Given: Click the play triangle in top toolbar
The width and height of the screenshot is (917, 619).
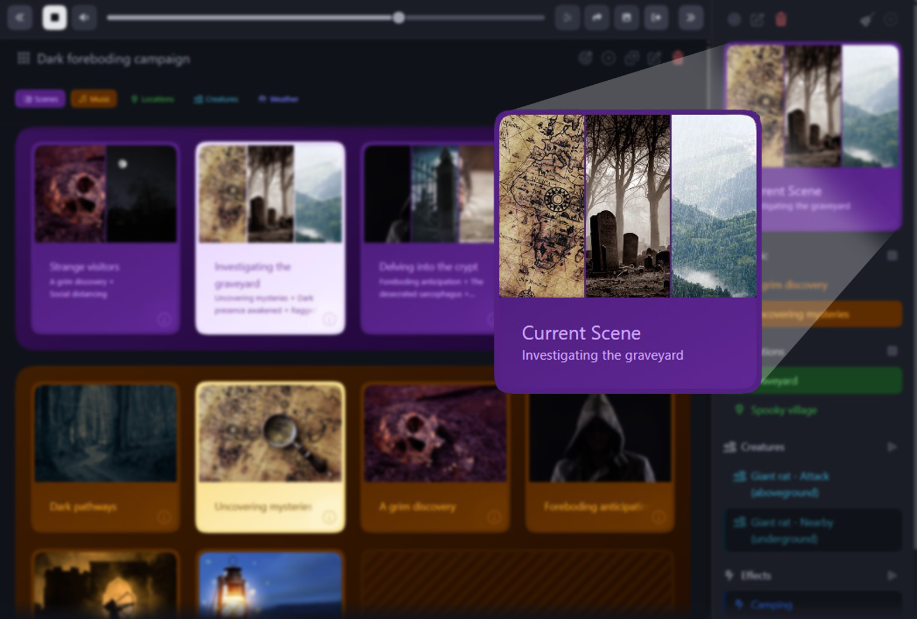Looking at the screenshot, I should coord(567,18).
